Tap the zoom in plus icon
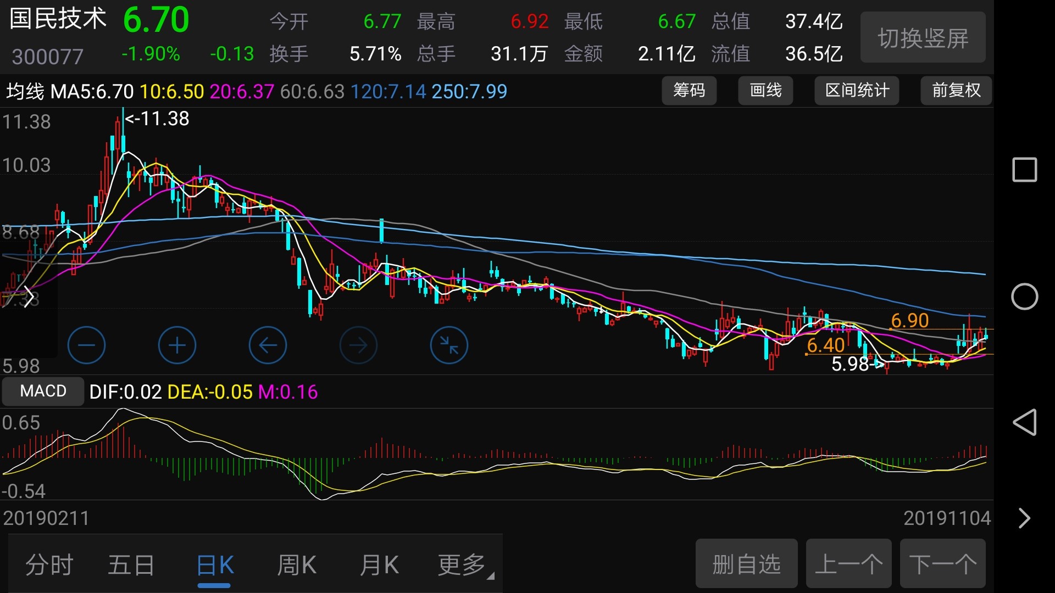1055x593 pixels. click(177, 345)
